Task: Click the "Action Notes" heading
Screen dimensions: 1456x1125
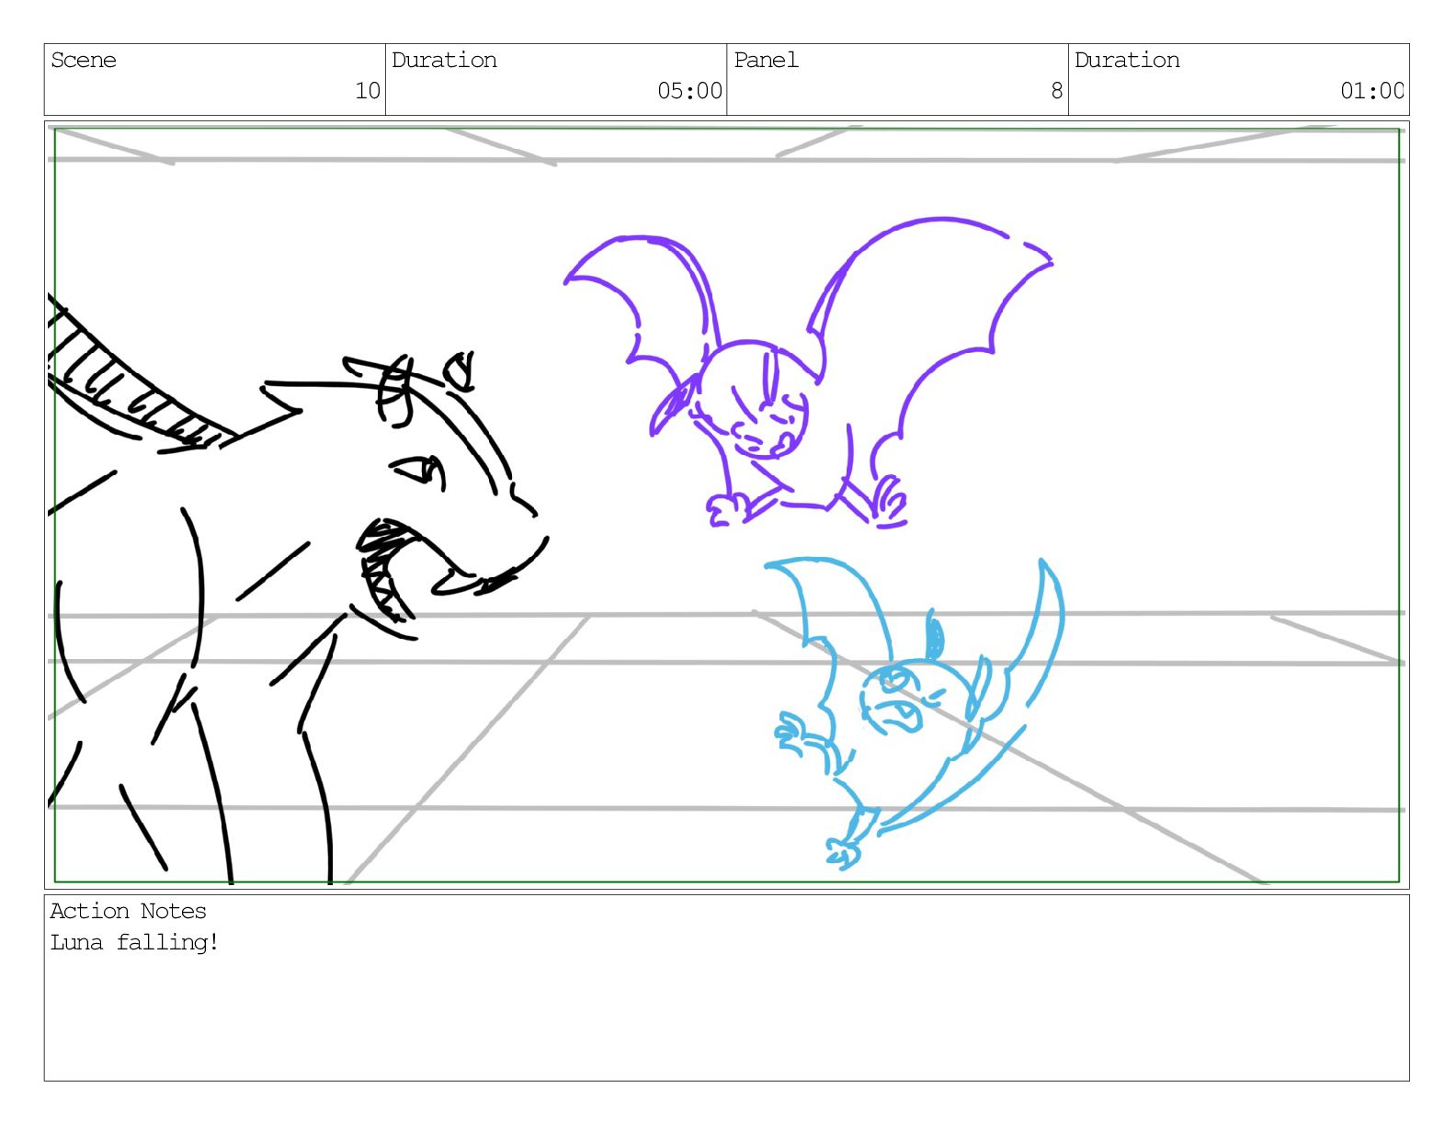Action: pyautogui.click(x=128, y=911)
